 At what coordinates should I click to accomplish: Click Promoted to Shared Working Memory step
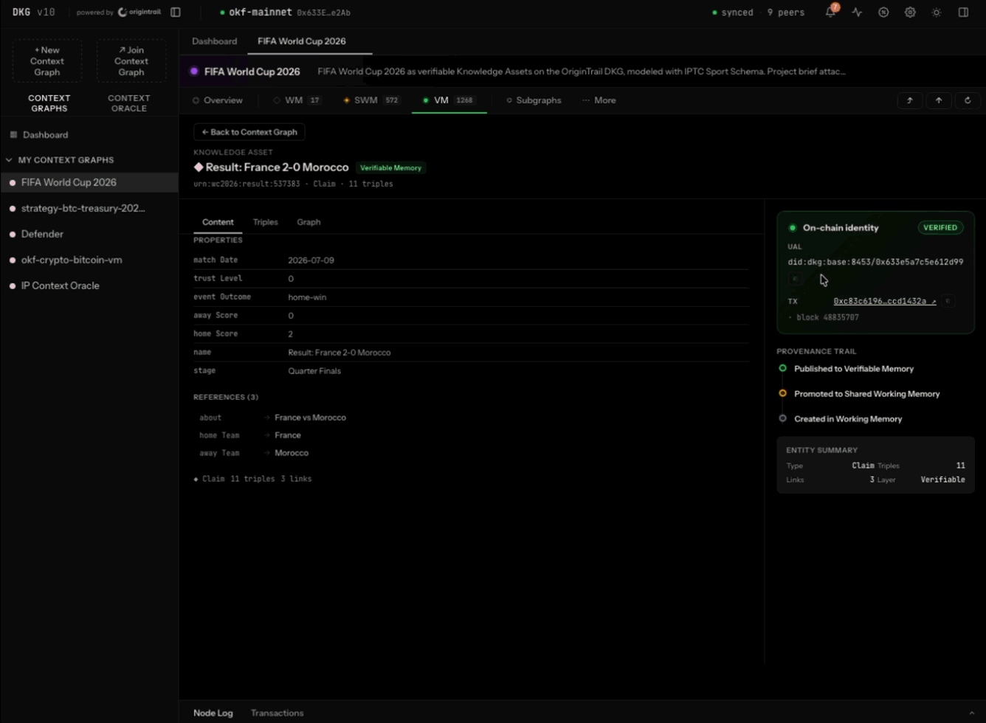(867, 394)
